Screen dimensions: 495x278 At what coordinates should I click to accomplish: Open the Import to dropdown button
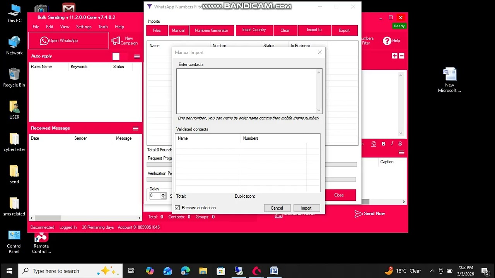click(x=314, y=30)
